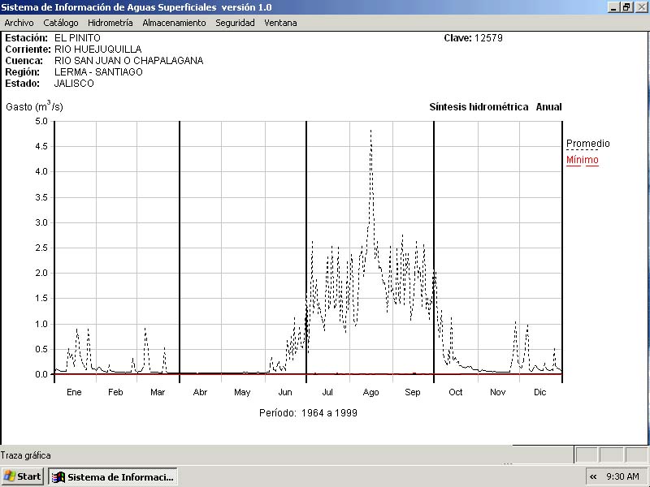Open the Ventana menu
The width and height of the screenshot is (650, 487).
pyautogui.click(x=280, y=23)
